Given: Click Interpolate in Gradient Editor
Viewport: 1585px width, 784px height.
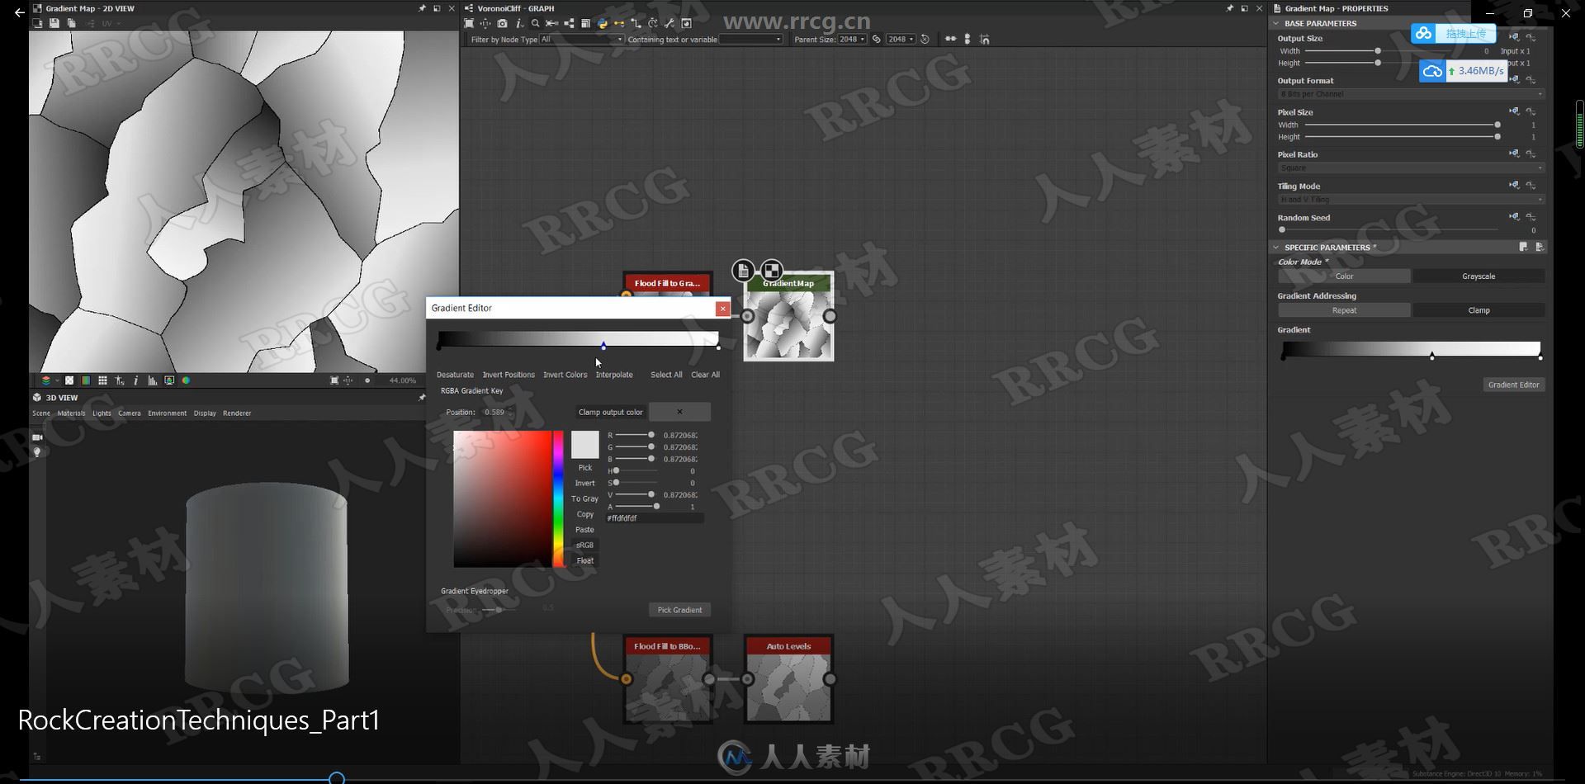Looking at the screenshot, I should pyautogui.click(x=614, y=375).
